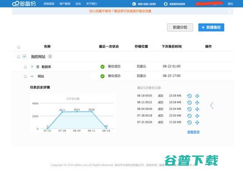This screenshot has height=170, width=243.
Task: Click the 08-25 17:00 next backup time
Action: pos(171,76)
